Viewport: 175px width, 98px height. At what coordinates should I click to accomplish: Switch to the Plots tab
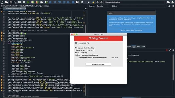click(x=138, y=47)
